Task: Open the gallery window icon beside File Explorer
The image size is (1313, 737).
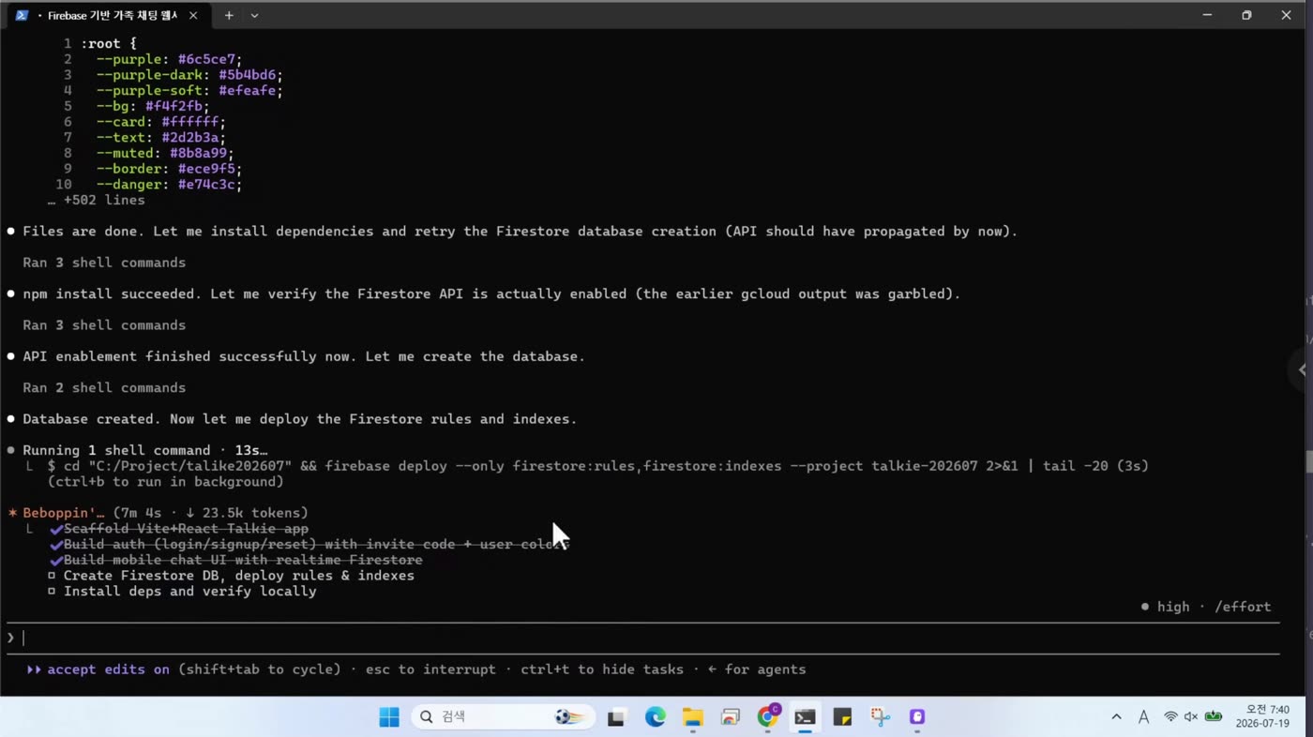Action: coord(730,717)
